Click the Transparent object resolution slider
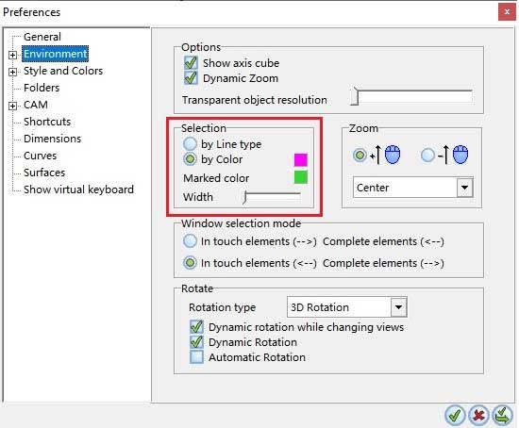 (411, 96)
